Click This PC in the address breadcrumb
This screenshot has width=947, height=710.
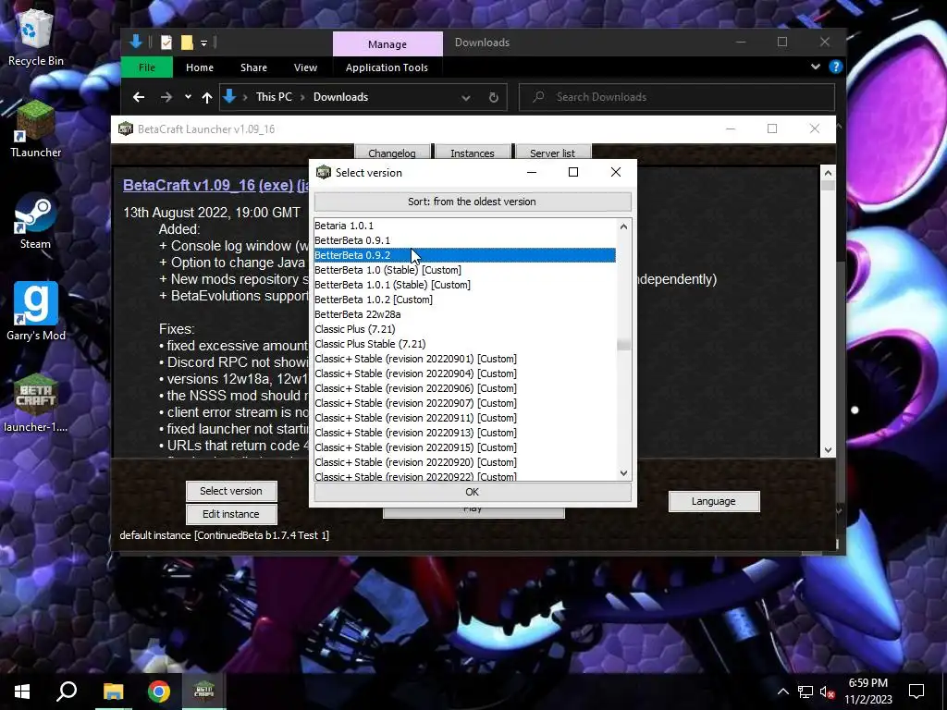tap(274, 97)
